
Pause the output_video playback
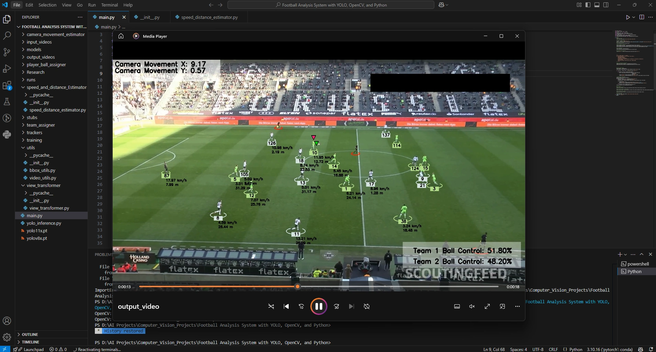319,306
